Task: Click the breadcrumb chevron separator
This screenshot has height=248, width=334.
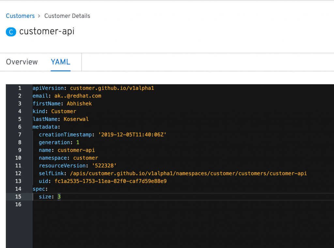Action: 39,16
